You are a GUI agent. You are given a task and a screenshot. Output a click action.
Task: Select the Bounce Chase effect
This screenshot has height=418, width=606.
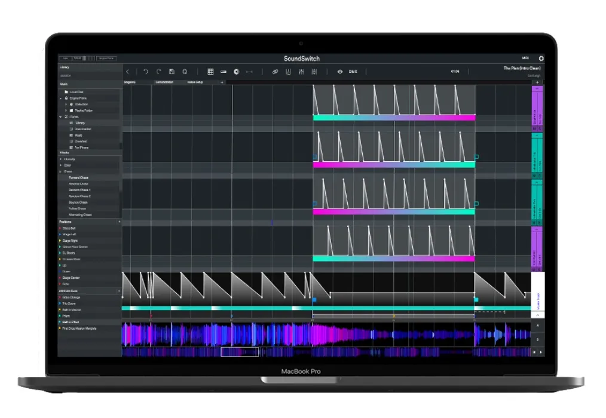point(78,202)
